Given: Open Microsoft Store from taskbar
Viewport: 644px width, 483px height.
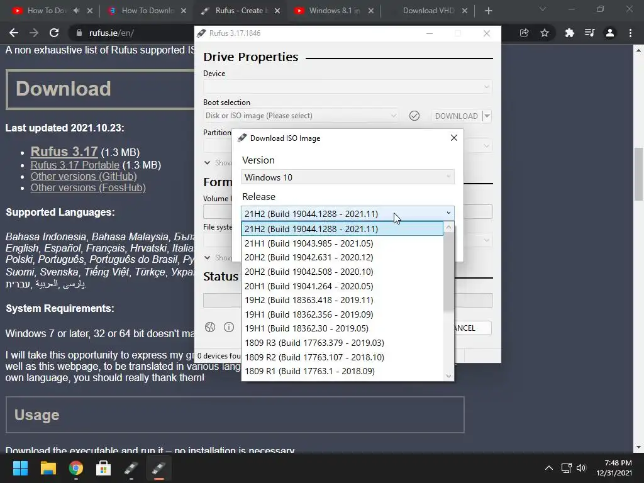Looking at the screenshot, I should point(104,468).
